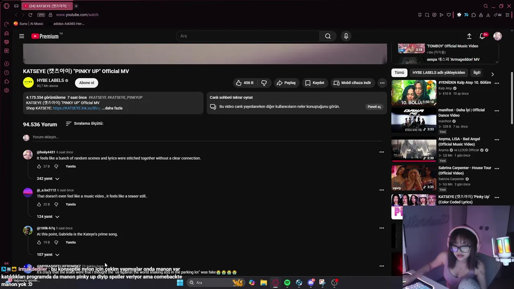Like the @hoiiy4431 comment
Image resolution: width=514 pixels, height=289 pixels.
click(x=39, y=166)
